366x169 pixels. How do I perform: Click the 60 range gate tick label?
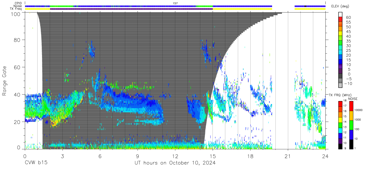[x=17, y=67]
